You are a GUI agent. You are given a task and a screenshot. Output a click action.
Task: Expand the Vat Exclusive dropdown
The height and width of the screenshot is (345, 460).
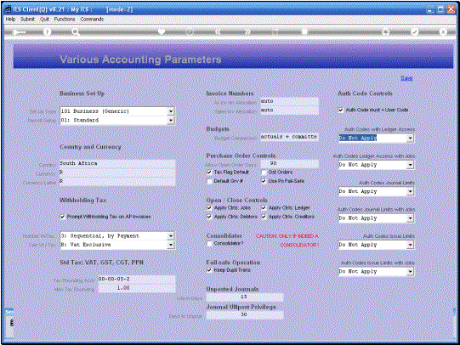point(171,245)
